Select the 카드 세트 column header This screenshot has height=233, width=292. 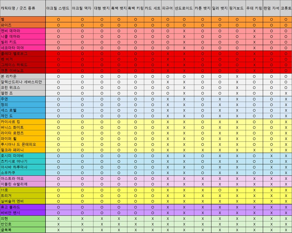click(x=152, y=8)
